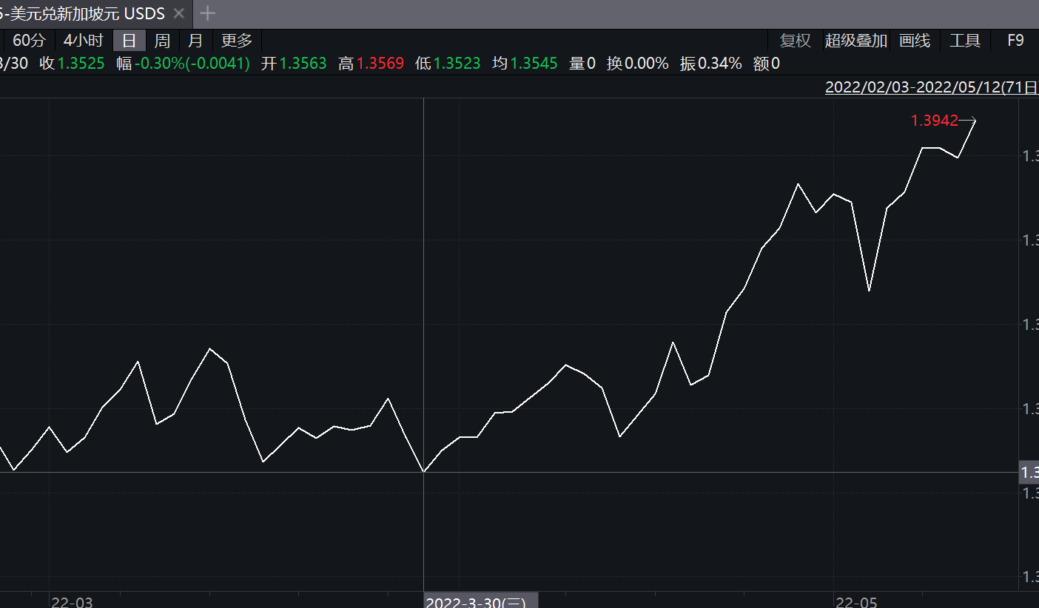Close the USDS chart tab
The image size is (1039, 608).
pyautogui.click(x=178, y=13)
